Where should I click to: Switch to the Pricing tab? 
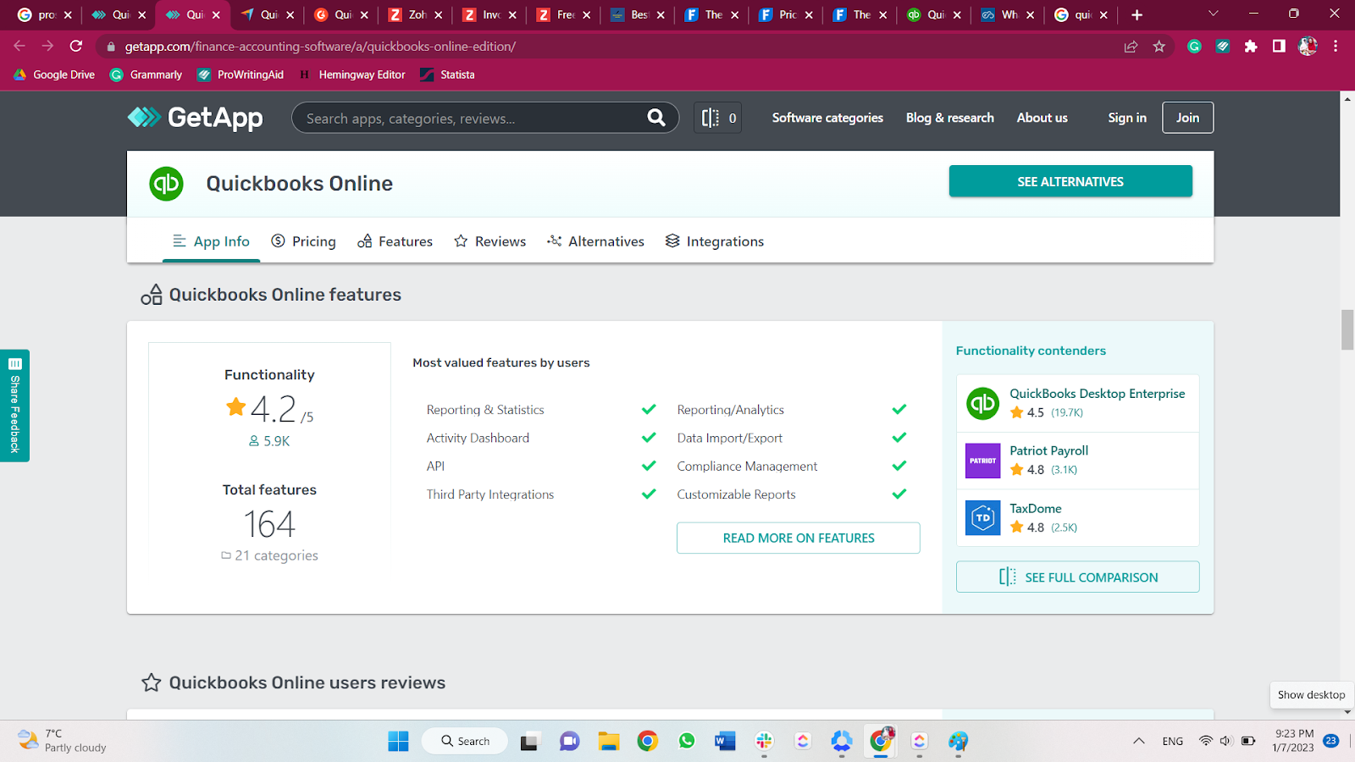point(303,241)
